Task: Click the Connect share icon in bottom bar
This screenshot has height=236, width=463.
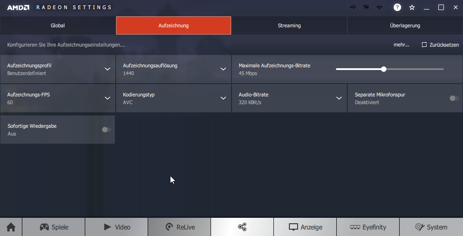Action: [x=242, y=227]
